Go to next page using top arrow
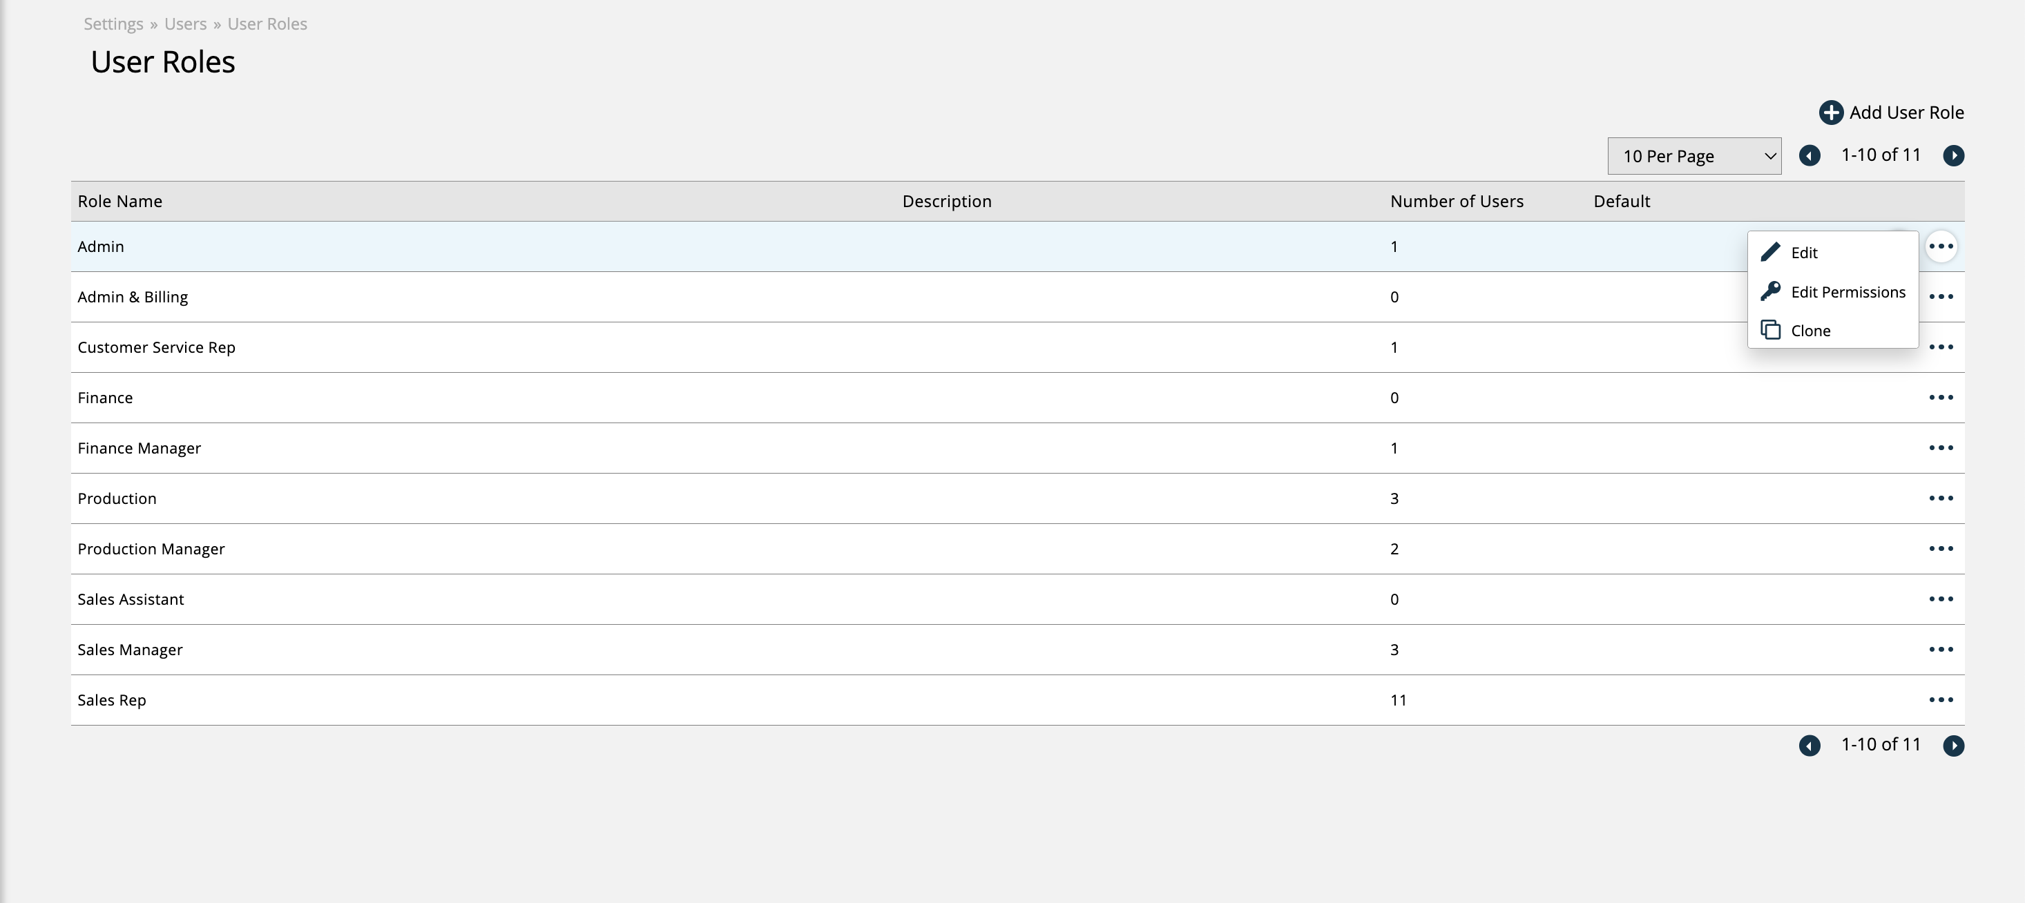The image size is (2025, 903). pyautogui.click(x=1953, y=155)
